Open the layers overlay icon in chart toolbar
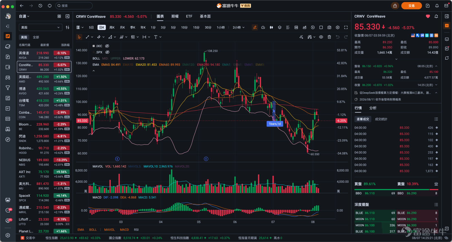Image resolution: width=452 pixels, height=242 pixels. point(280,27)
